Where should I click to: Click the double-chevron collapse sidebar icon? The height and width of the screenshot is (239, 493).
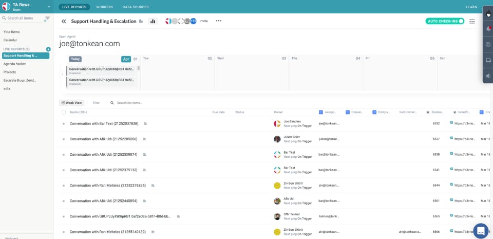pos(64,21)
